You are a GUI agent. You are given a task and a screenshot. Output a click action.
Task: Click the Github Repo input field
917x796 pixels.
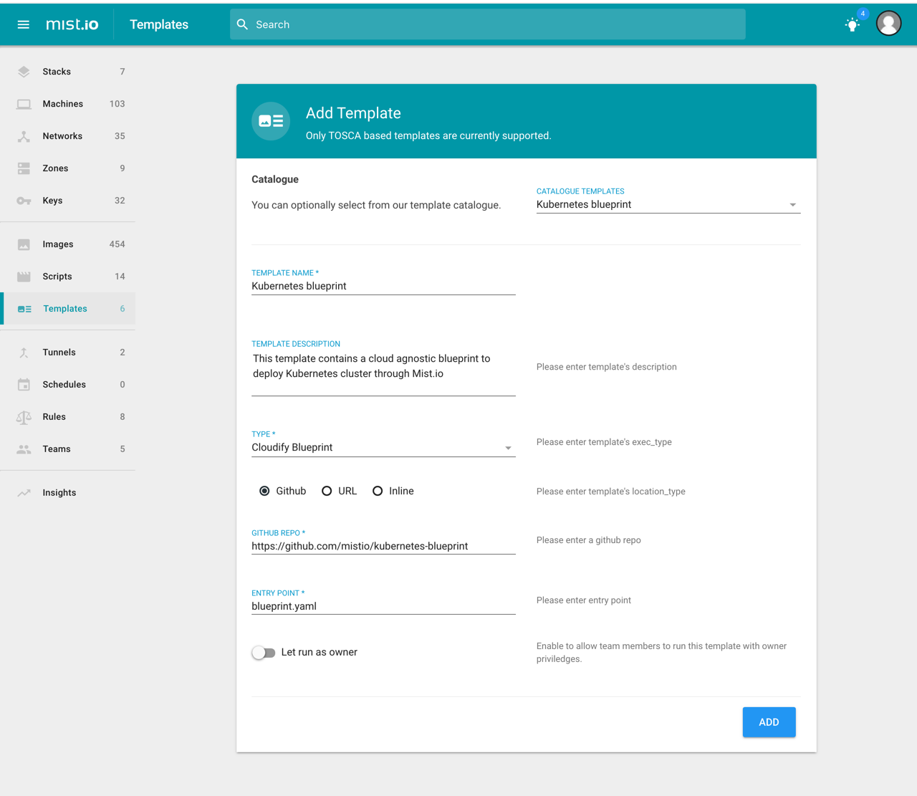(383, 545)
